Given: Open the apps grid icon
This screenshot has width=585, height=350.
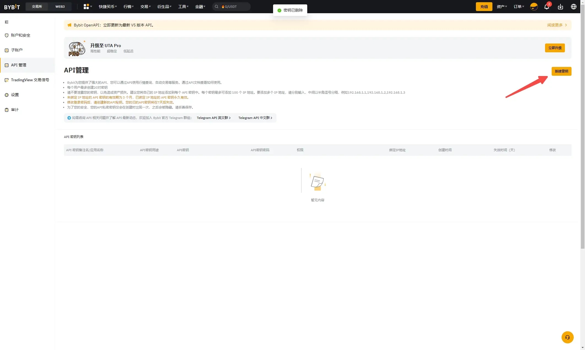Looking at the screenshot, I should [87, 7].
